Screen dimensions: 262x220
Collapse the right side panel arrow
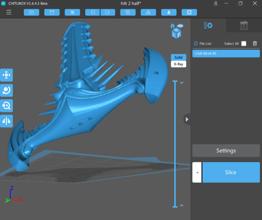click(187, 119)
